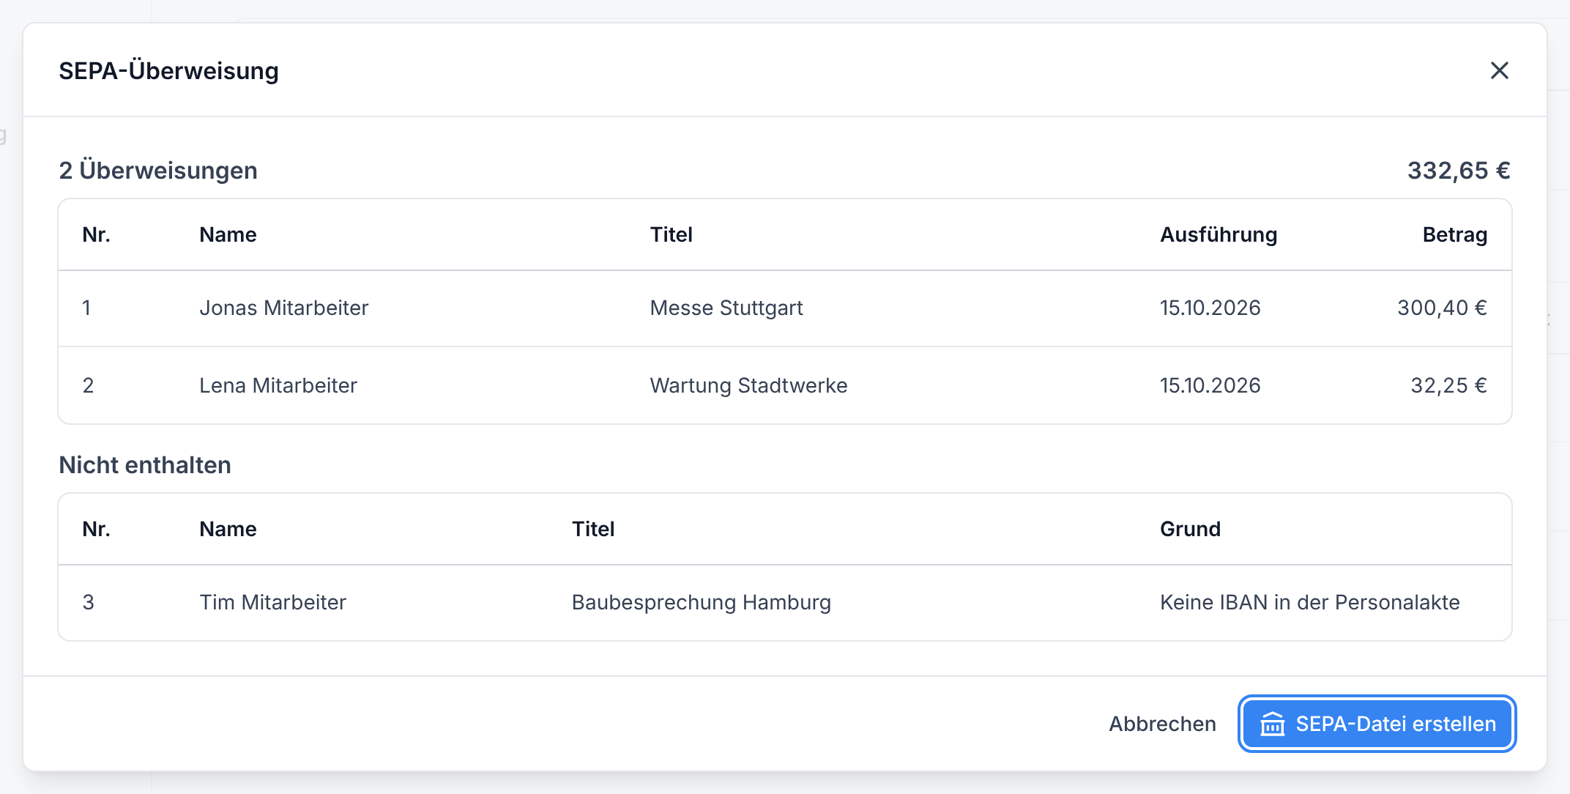1570x794 pixels.
Task: Select the Lena Mitarbeiter name cell
Action: click(278, 385)
